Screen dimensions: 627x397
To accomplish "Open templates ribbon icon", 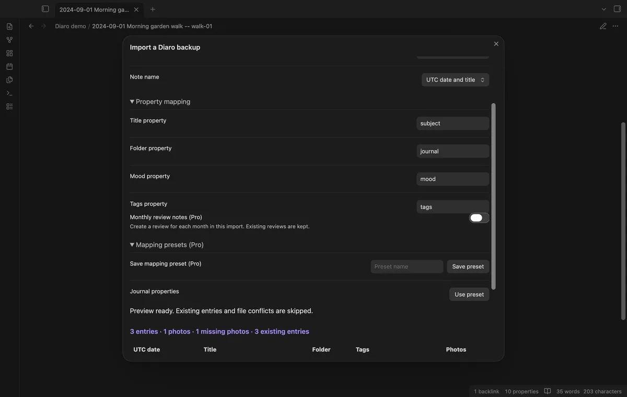I will coord(9,80).
